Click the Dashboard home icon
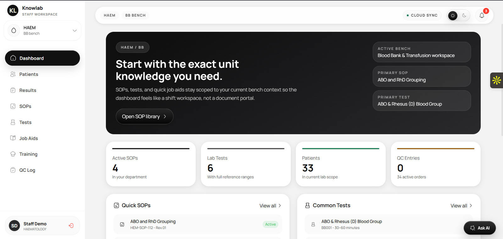Screen dimensions: 503x239 click(x=13, y=58)
